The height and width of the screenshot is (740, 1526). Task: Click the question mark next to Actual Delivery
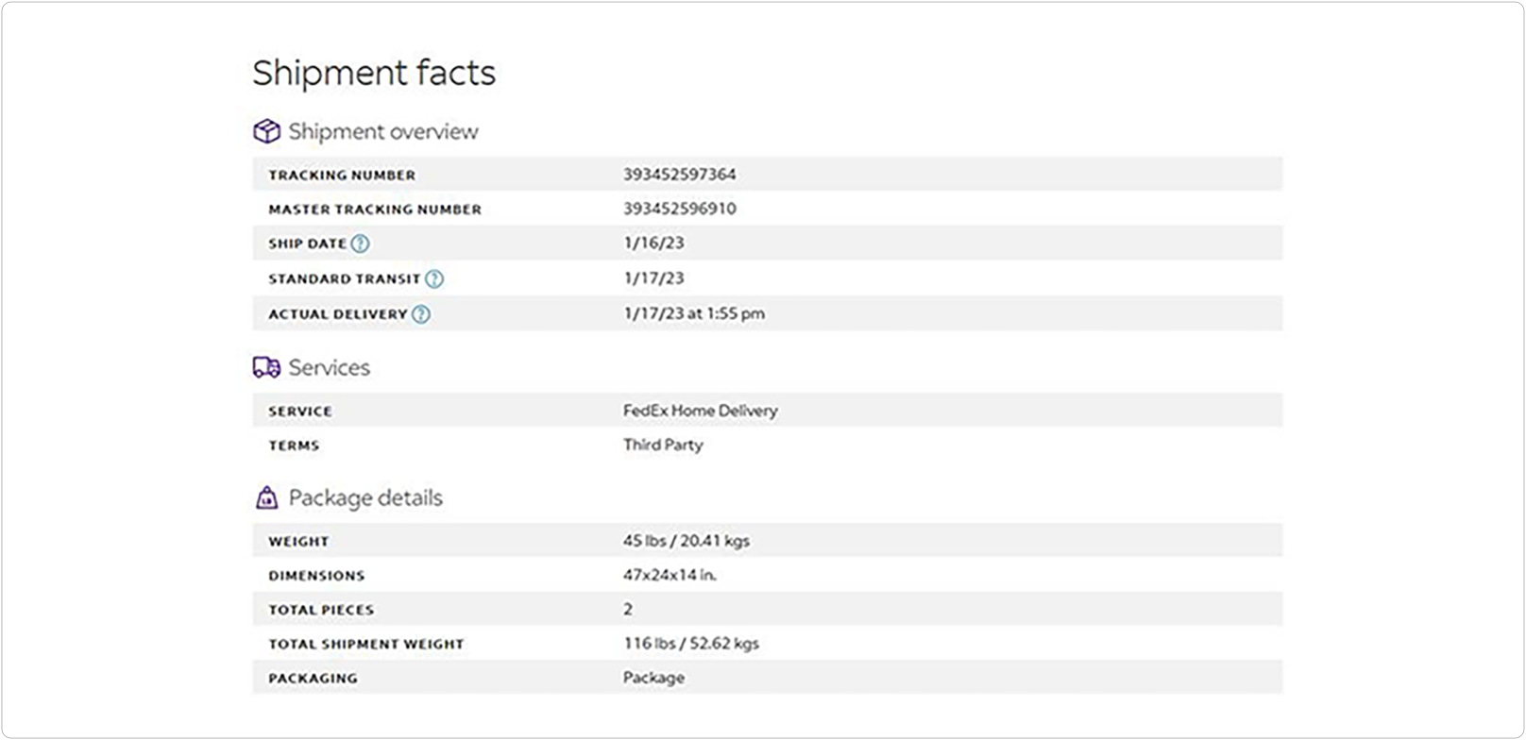click(421, 314)
